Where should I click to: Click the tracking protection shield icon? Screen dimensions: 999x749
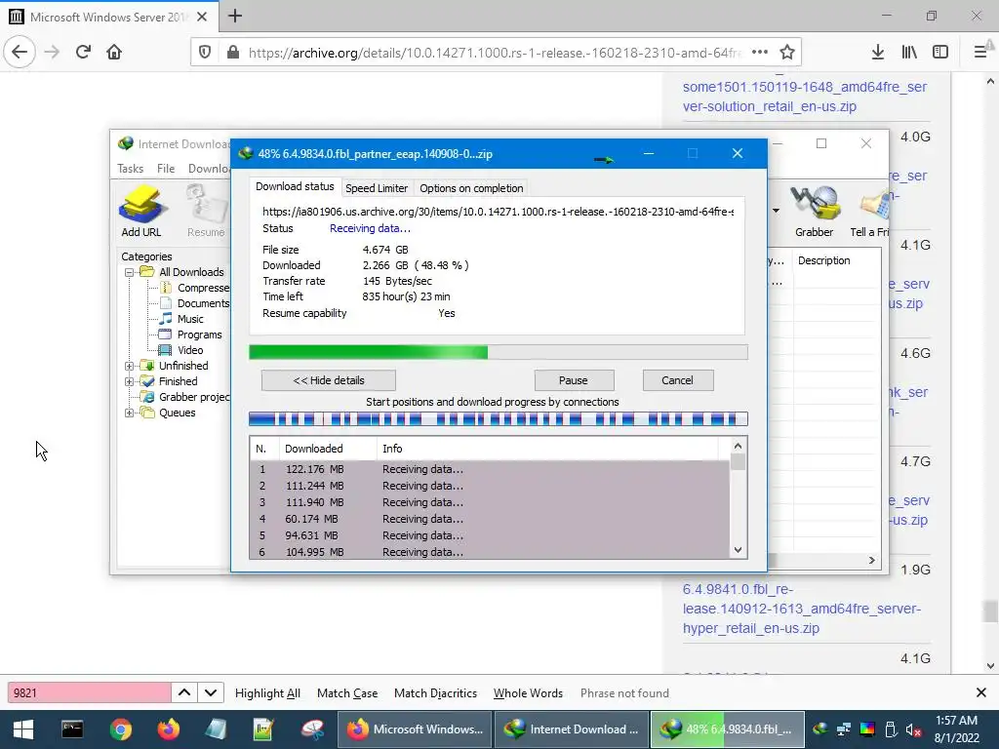click(x=205, y=53)
